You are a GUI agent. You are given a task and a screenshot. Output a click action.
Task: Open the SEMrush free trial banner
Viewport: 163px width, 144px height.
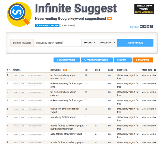[144, 9]
